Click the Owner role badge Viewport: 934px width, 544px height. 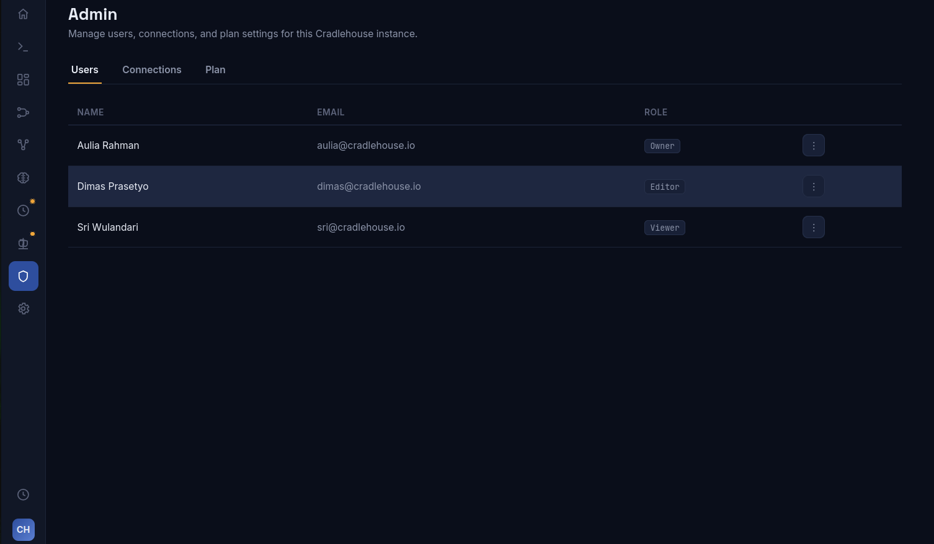[662, 146]
